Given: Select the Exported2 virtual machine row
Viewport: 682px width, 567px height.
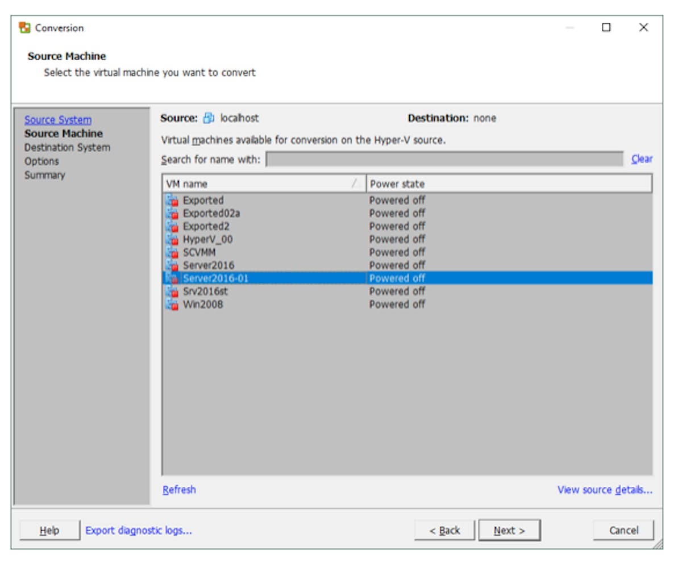Looking at the screenshot, I should pyautogui.click(x=206, y=227).
